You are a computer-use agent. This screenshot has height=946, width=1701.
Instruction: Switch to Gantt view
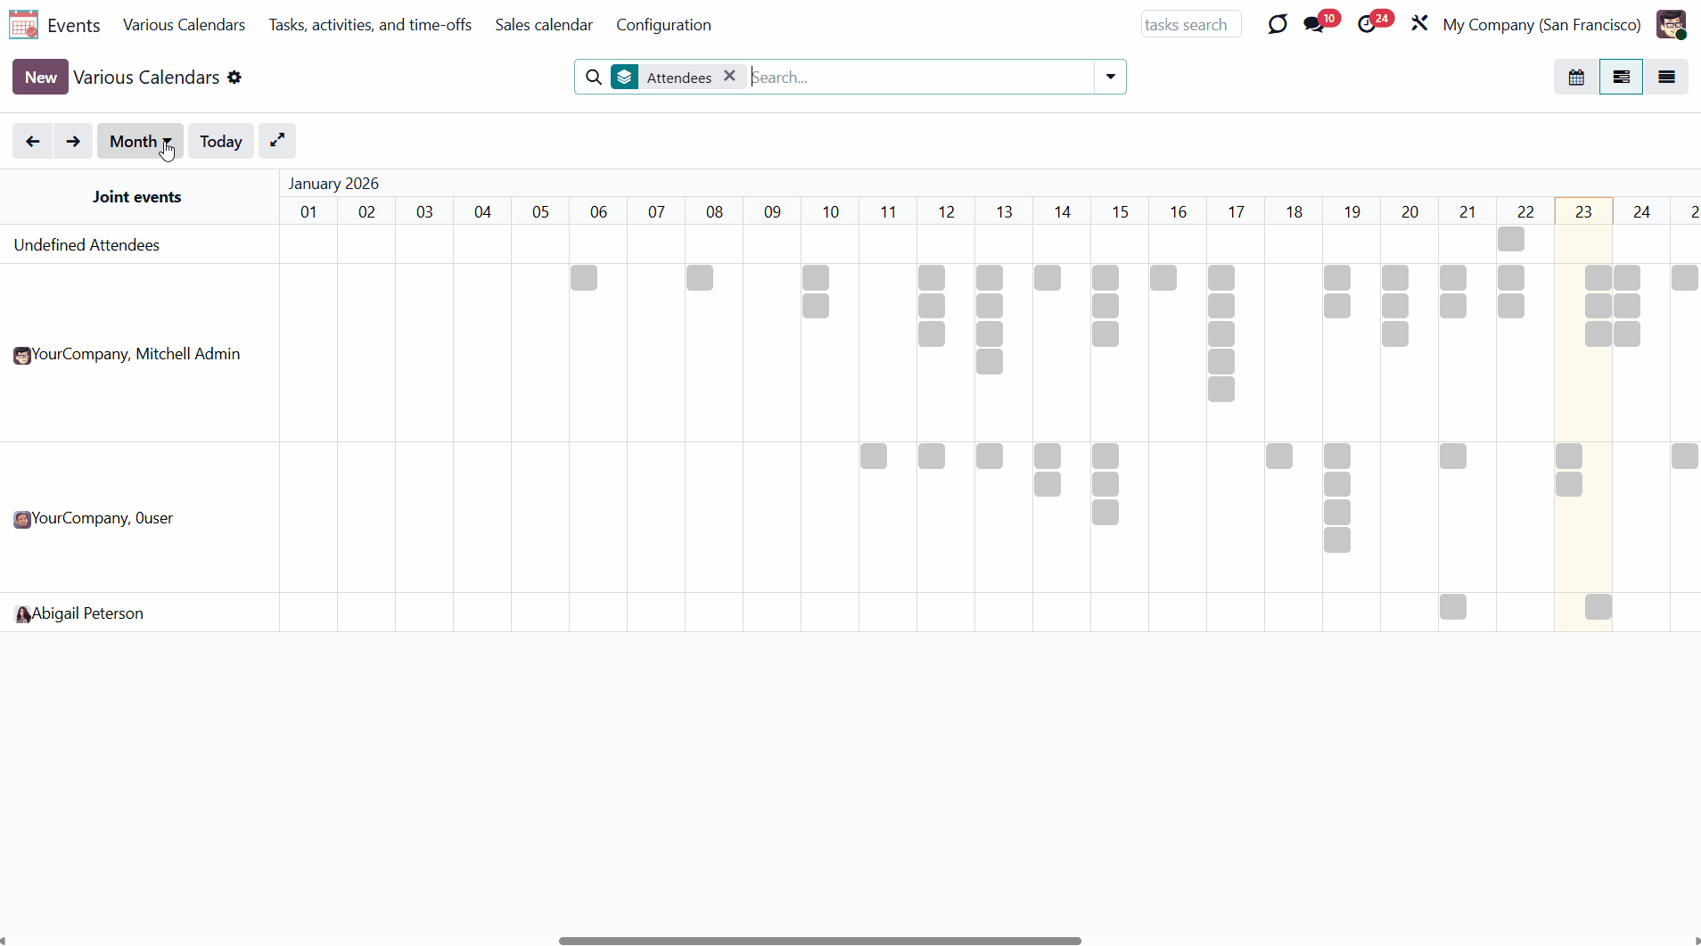(1621, 78)
